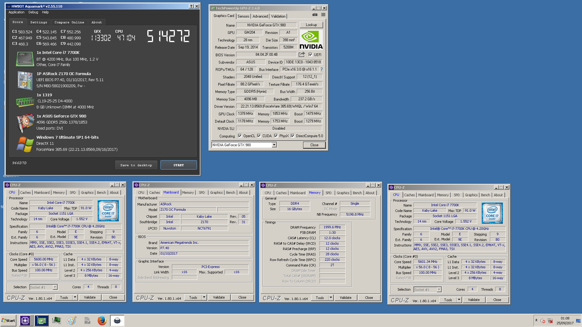Open Tools dropdown arrow in Mainboard CPU-Z
Image resolution: width=582 pixels, height=327 pixels.
coord(204,297)
